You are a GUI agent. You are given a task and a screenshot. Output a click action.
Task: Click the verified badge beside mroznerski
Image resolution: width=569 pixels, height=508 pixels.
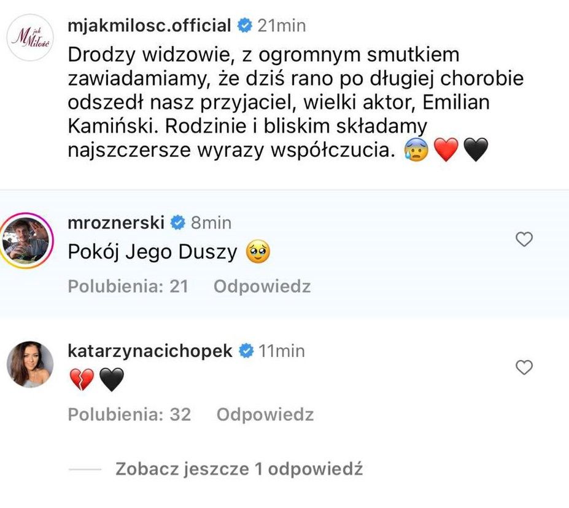point(177,222)
